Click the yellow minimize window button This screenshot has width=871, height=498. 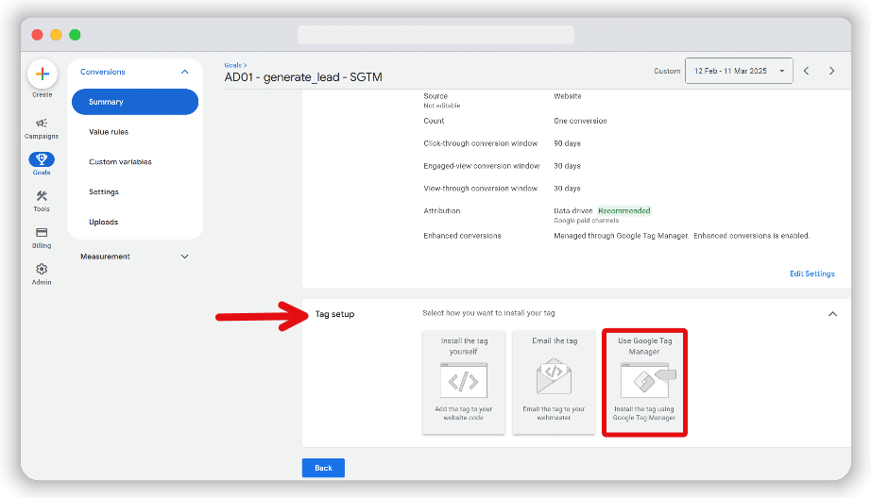tap(56, 35)
